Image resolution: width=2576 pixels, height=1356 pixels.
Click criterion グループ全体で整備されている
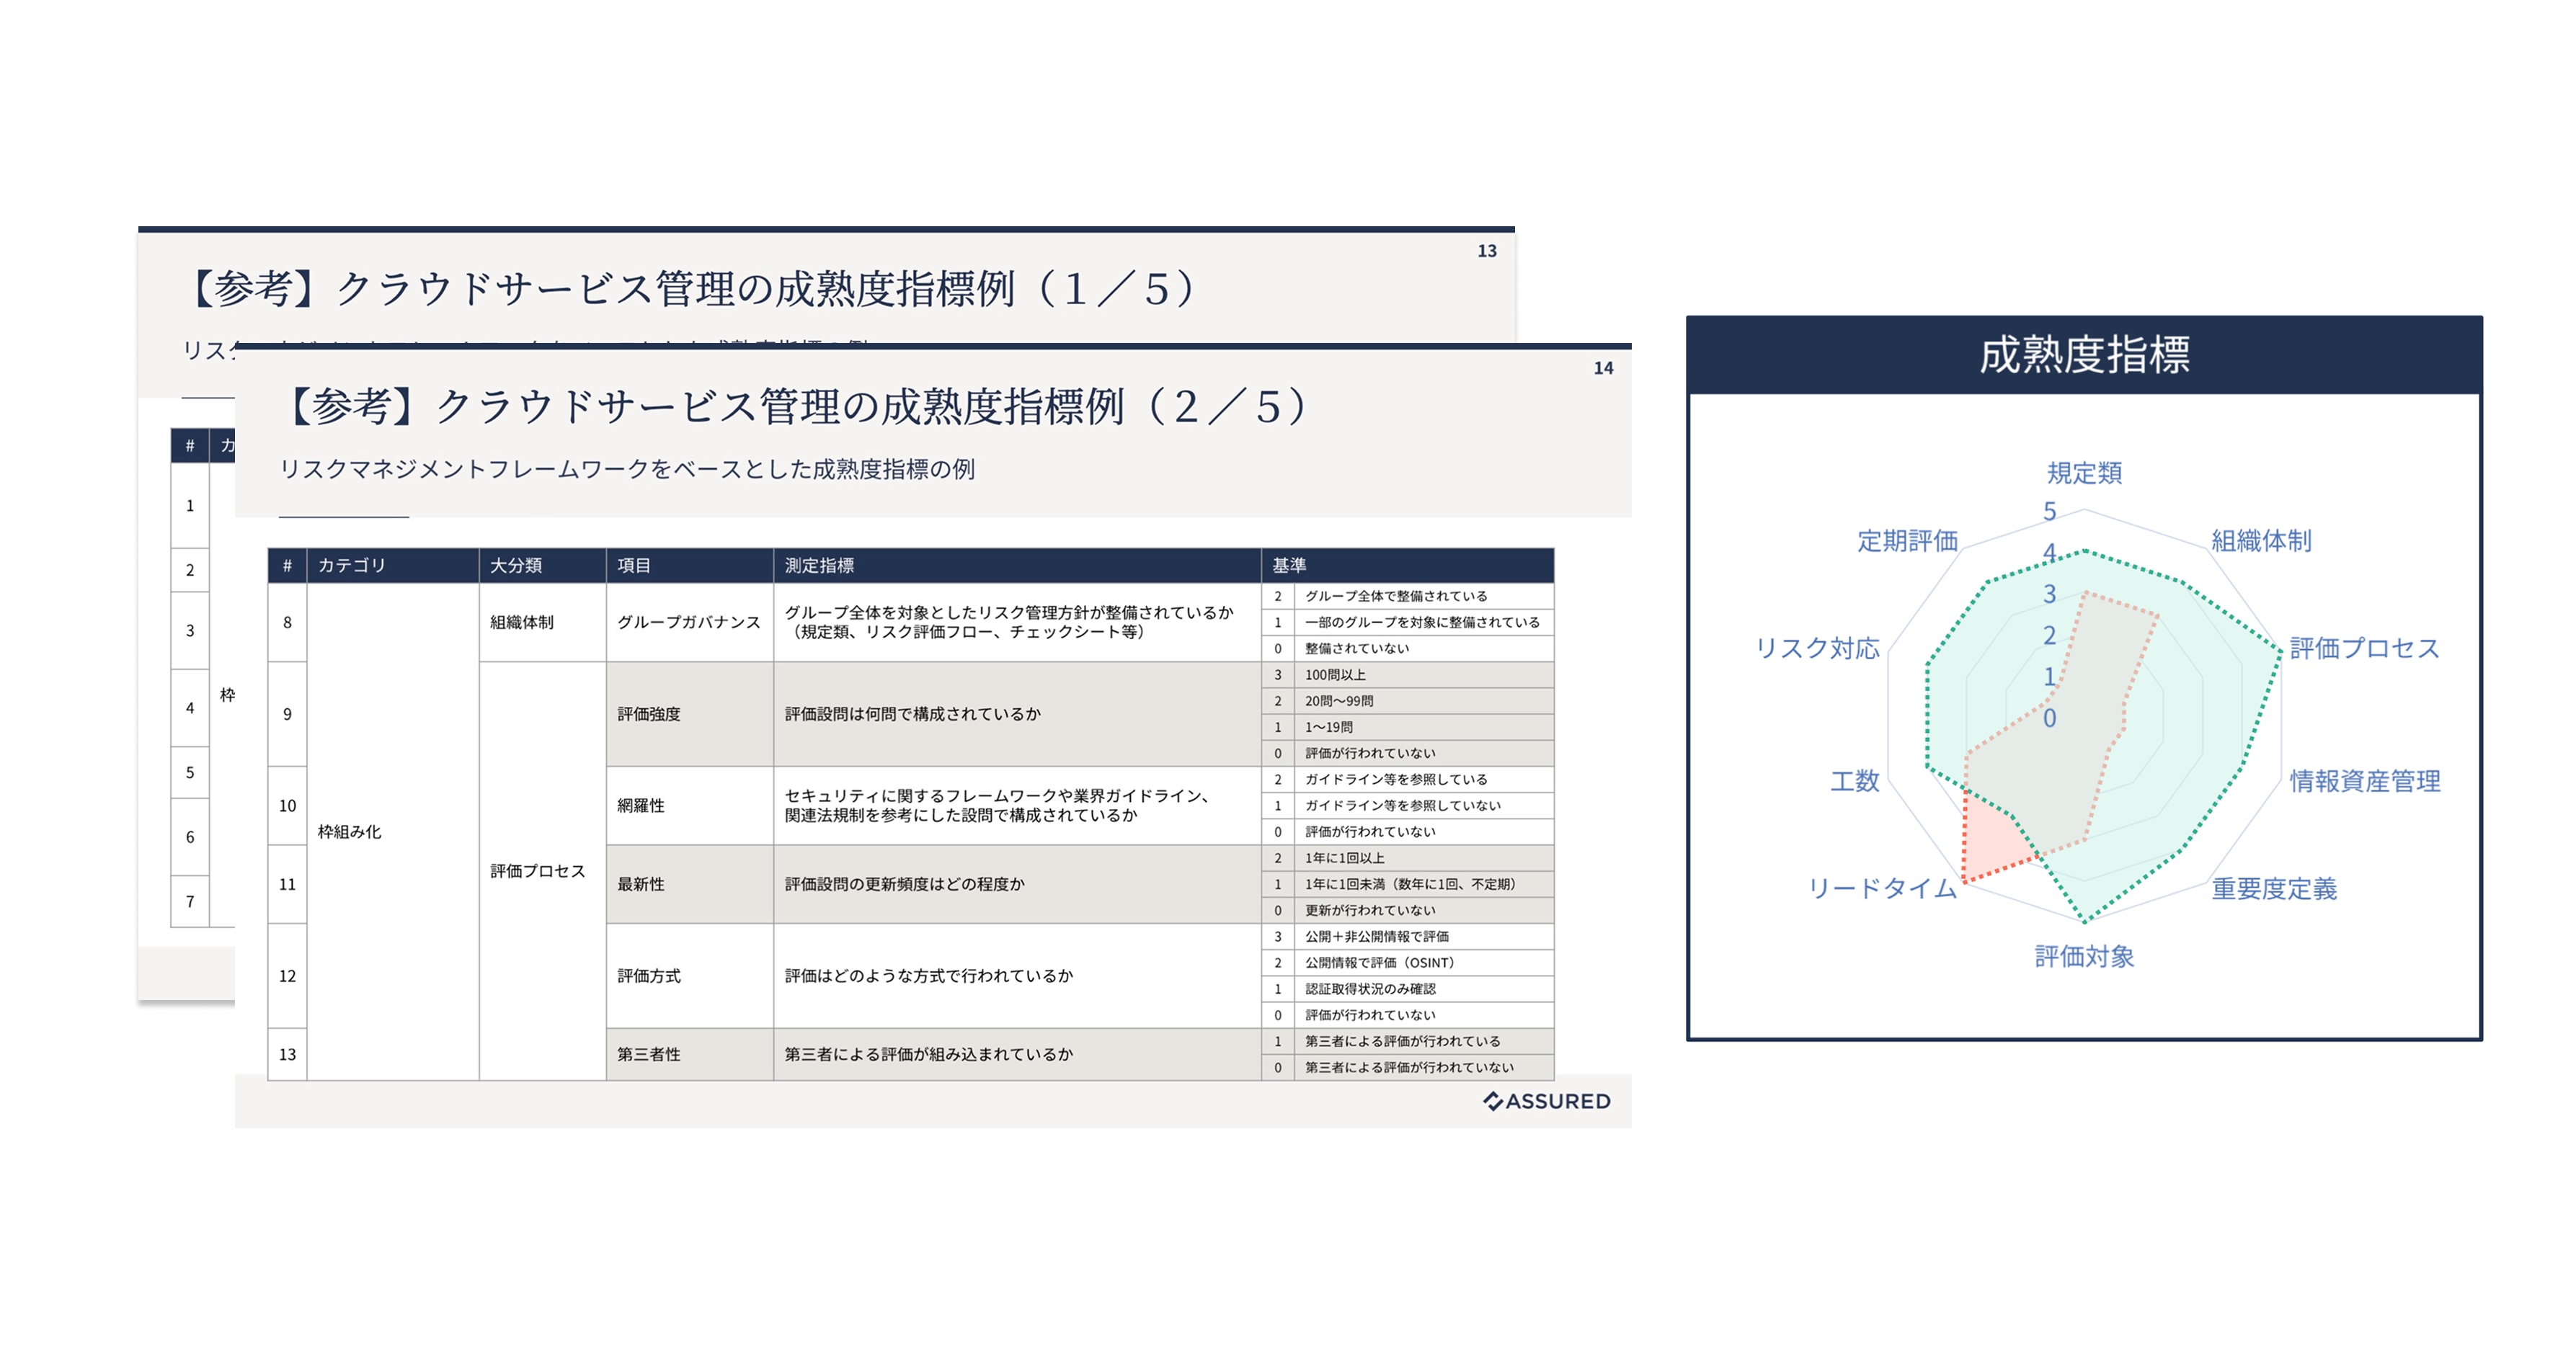point(1396,596)
